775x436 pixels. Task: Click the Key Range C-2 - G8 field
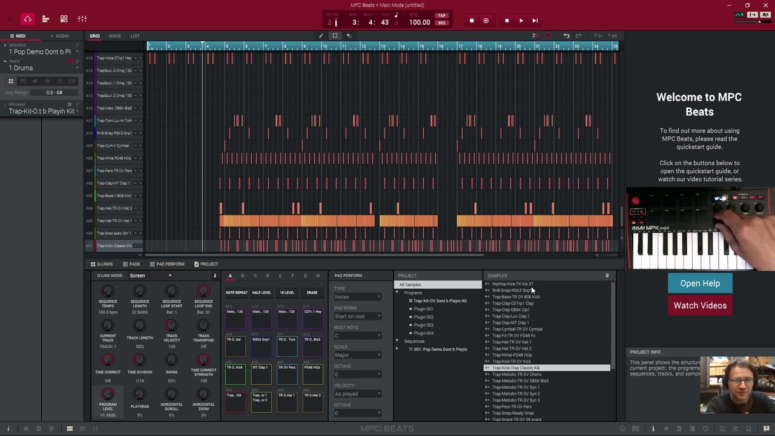pos(54,93)
